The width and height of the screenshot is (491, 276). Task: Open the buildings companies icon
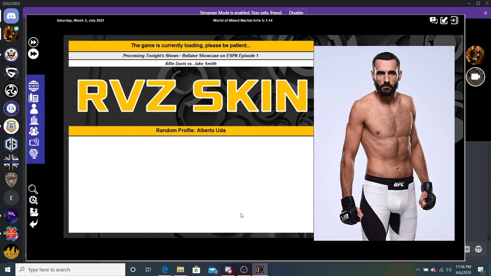pyautogui.click(x=34, y=120)
